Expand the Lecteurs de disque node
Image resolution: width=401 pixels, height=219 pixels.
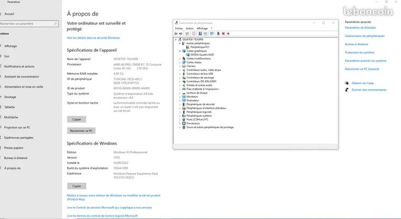click(180, 93)
